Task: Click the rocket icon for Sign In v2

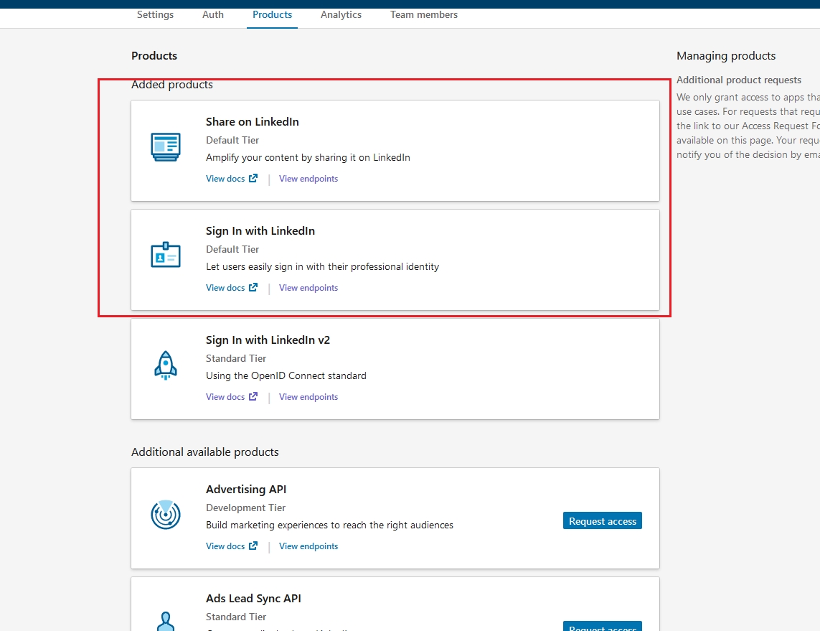Action: (166, 365)
